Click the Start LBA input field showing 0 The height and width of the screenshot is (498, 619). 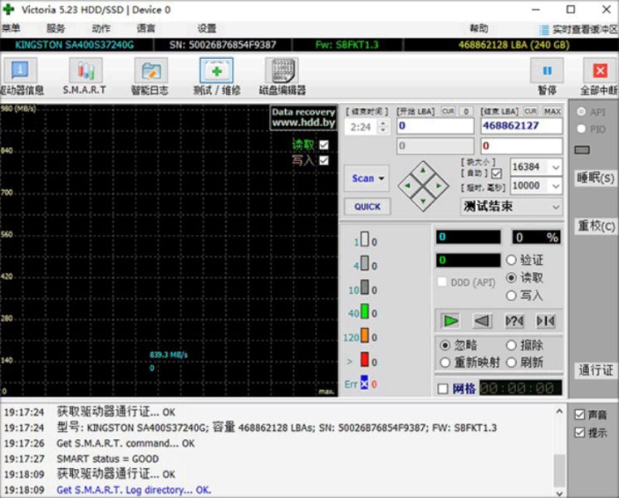435,126
